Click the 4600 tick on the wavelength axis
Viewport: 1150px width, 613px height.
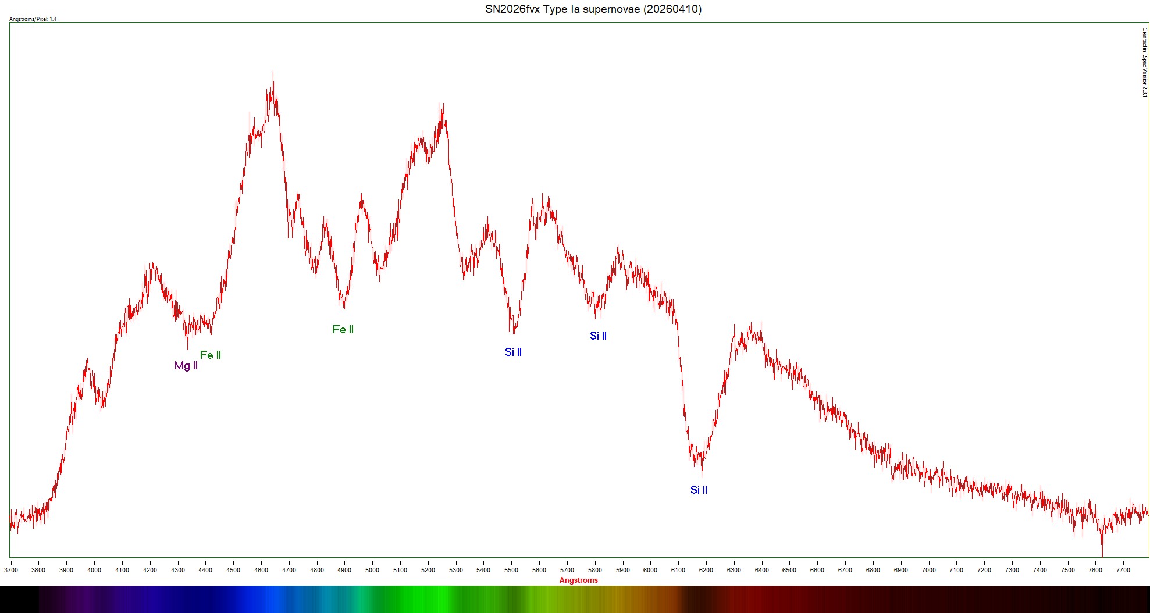[261, 570]
